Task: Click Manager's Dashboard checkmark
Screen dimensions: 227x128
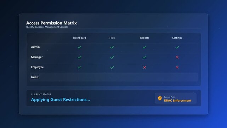Action: [x=79, y=57]
